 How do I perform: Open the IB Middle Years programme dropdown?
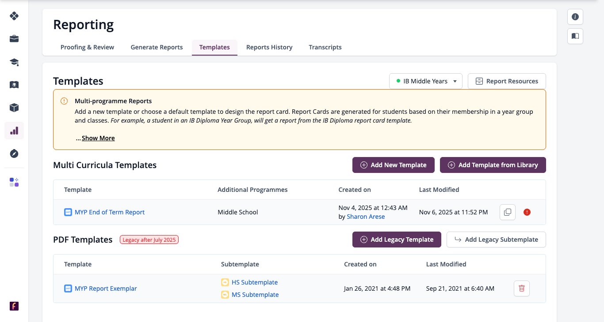tap(426, 81)
